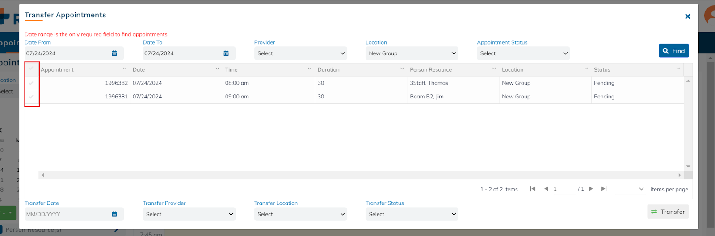Toggle the select-all appointments checkbox

click(x=31, y=69)
